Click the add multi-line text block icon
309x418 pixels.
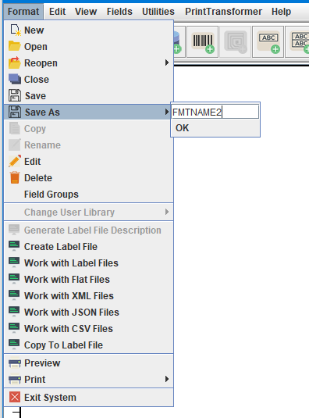pos(297,42)
